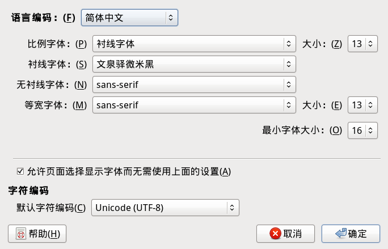Open the 语言编码 简体中文 dropdown
388x249 pixels.
pyautogui.click(x=129, y=18)
